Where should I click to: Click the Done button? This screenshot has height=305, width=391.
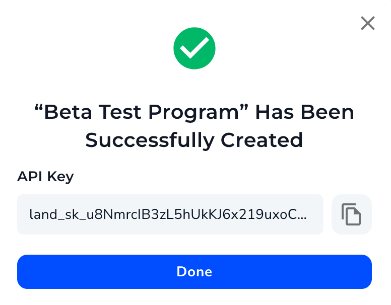coord(194,272)
